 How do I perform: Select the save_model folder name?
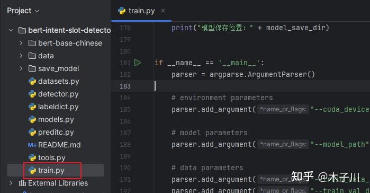tap(59, 68)
